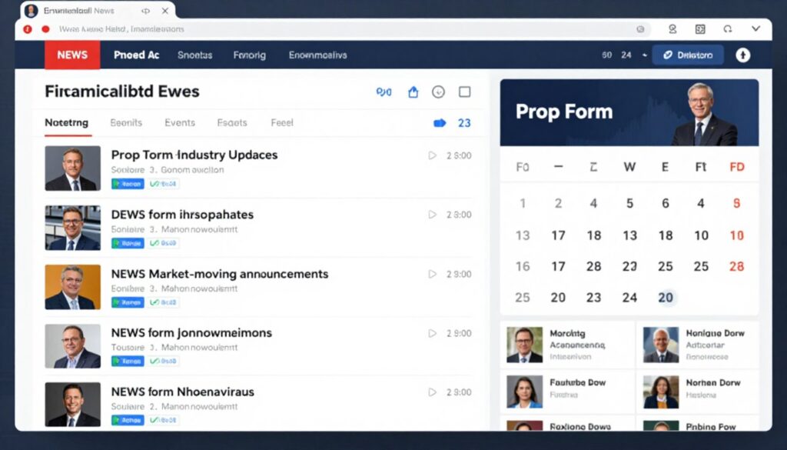Select highlighted date 20 in last calendar row
This screenshot has height=450, width=787.
click(x=666, y=298)
